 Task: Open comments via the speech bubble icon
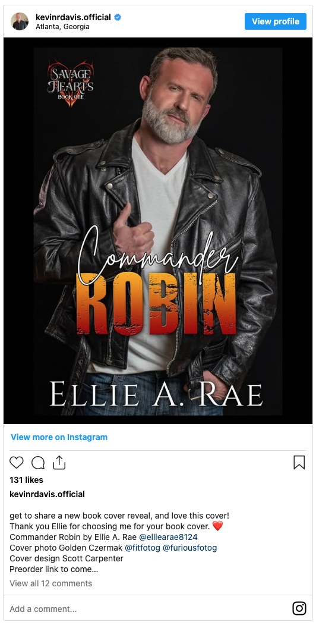38,463
